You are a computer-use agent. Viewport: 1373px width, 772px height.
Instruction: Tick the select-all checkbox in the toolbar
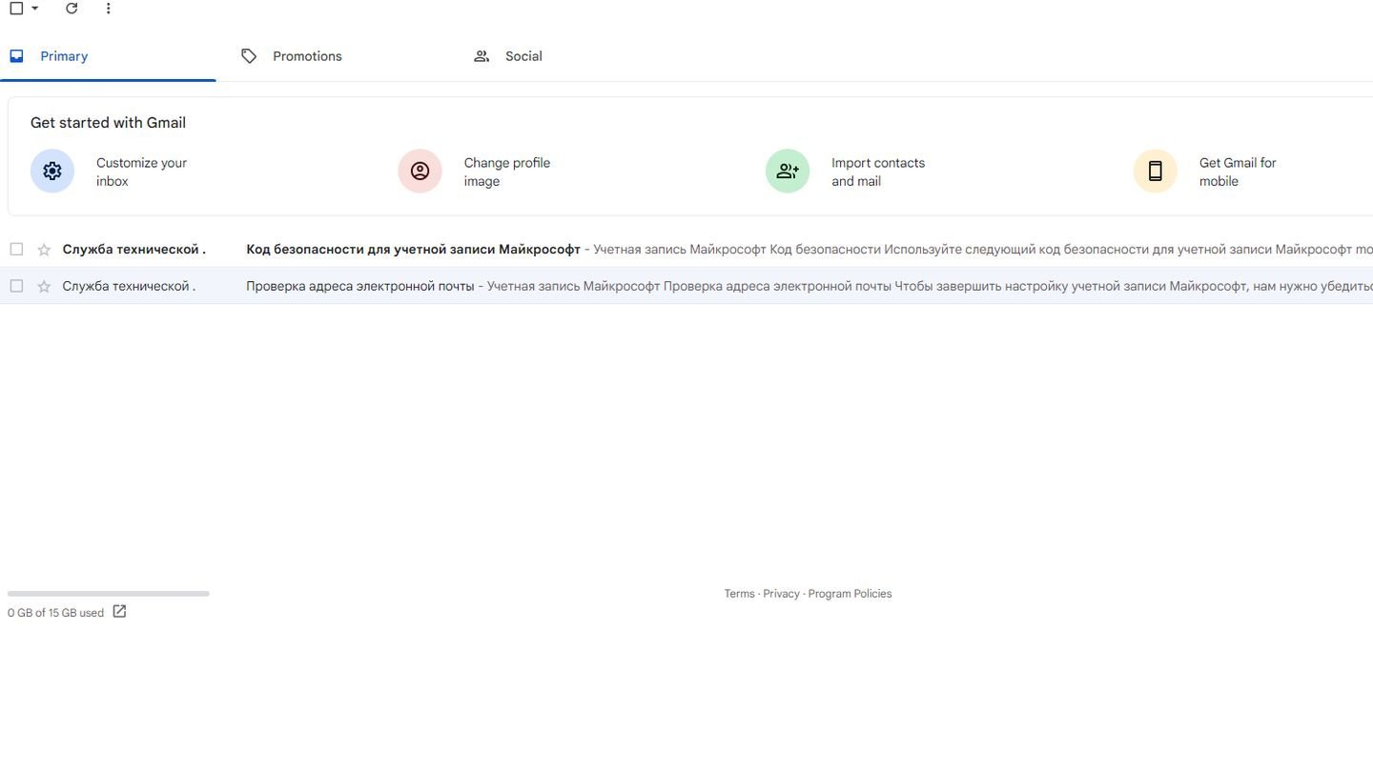pyautogui.click(x=16, y=9)
